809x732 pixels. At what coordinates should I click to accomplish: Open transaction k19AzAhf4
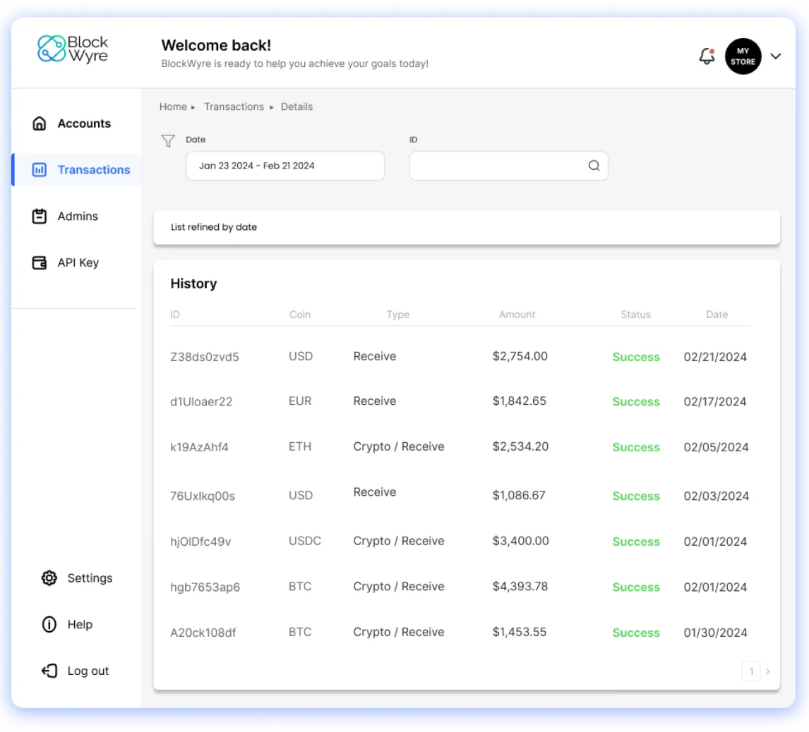[199, 447]
